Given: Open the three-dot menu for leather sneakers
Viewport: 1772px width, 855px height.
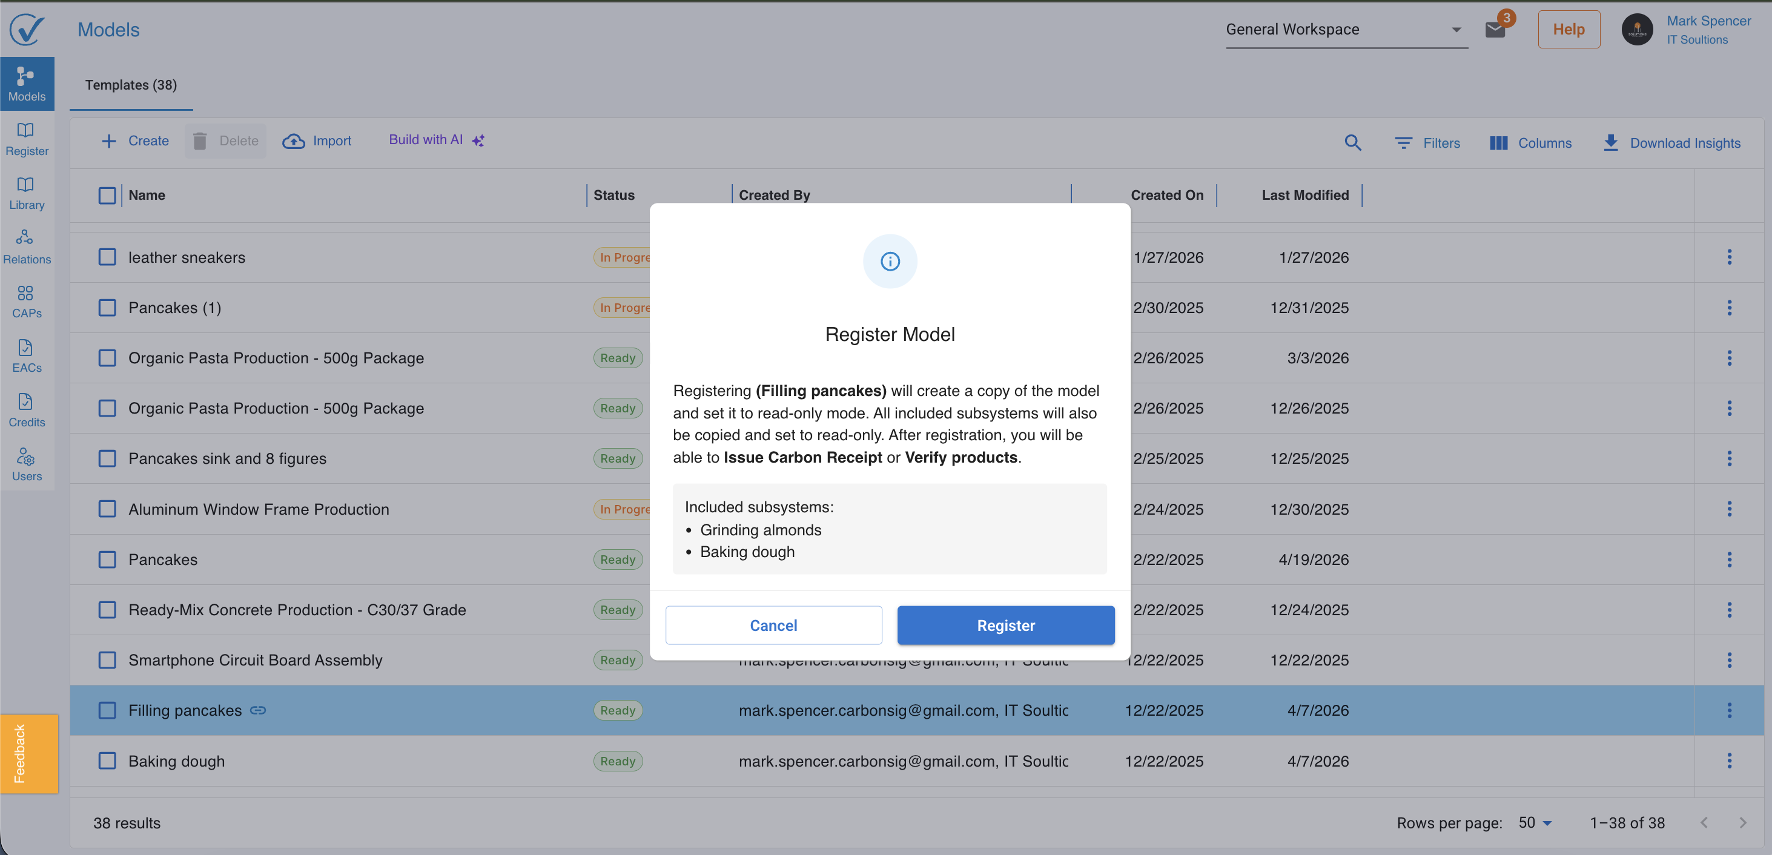Looking at the screenshot, I should pos(1728,257).
